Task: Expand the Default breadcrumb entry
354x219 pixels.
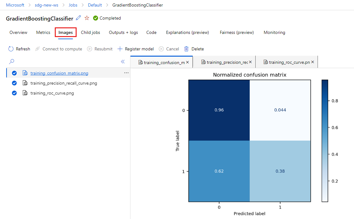Action: pyautogui.click(x=95, y=5)
